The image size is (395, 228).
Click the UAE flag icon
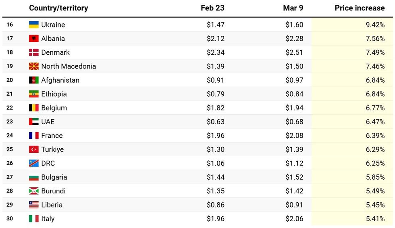click(34, 122)
